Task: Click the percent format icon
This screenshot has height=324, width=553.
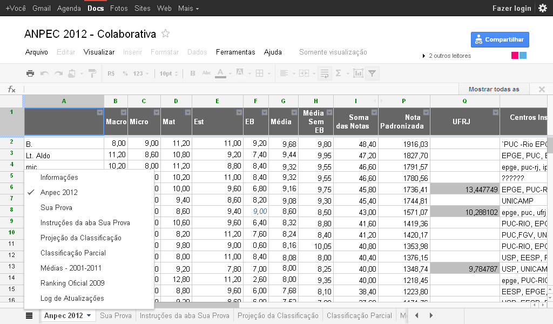Action: (x=125, y=73)
